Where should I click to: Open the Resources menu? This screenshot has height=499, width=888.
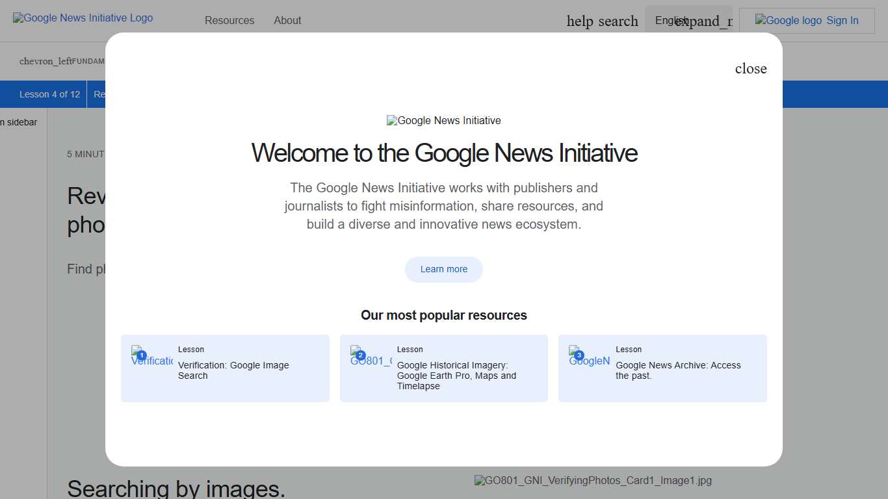click(x=229, y=20)
